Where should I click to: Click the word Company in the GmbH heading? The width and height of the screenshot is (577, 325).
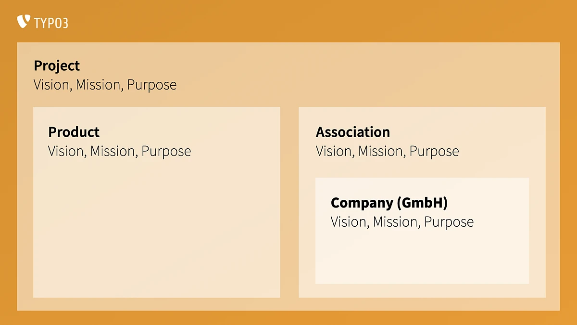362,203
